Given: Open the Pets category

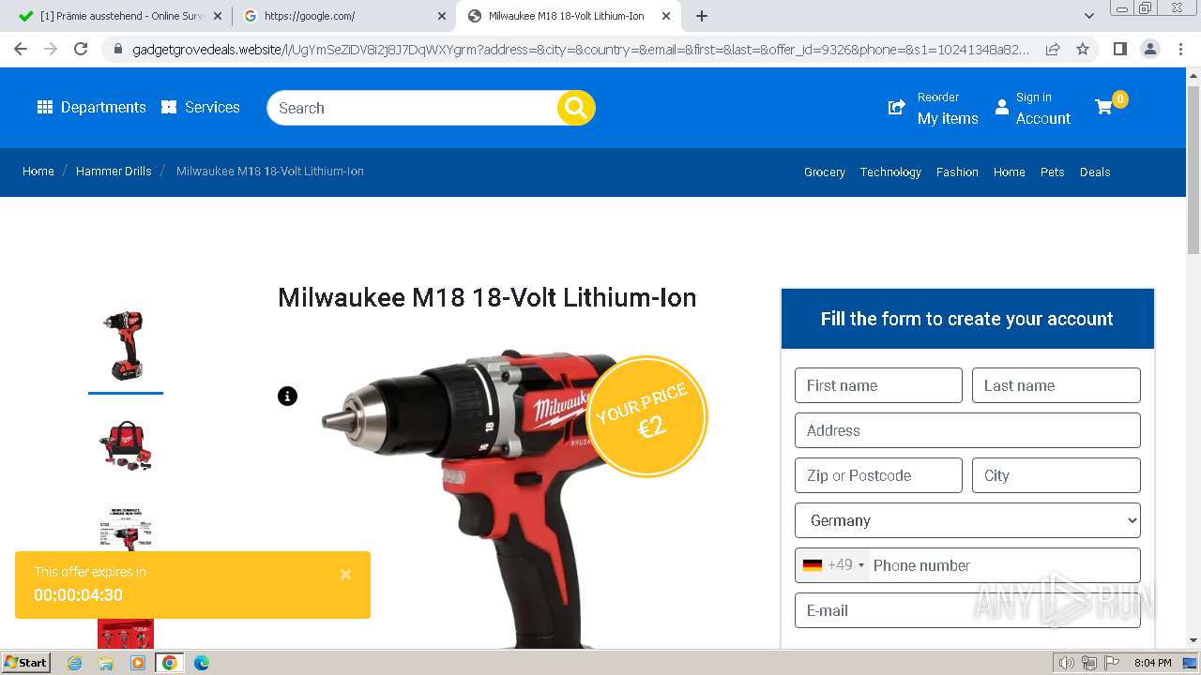Looking at the screenshot, I should tap(1053, 172).
